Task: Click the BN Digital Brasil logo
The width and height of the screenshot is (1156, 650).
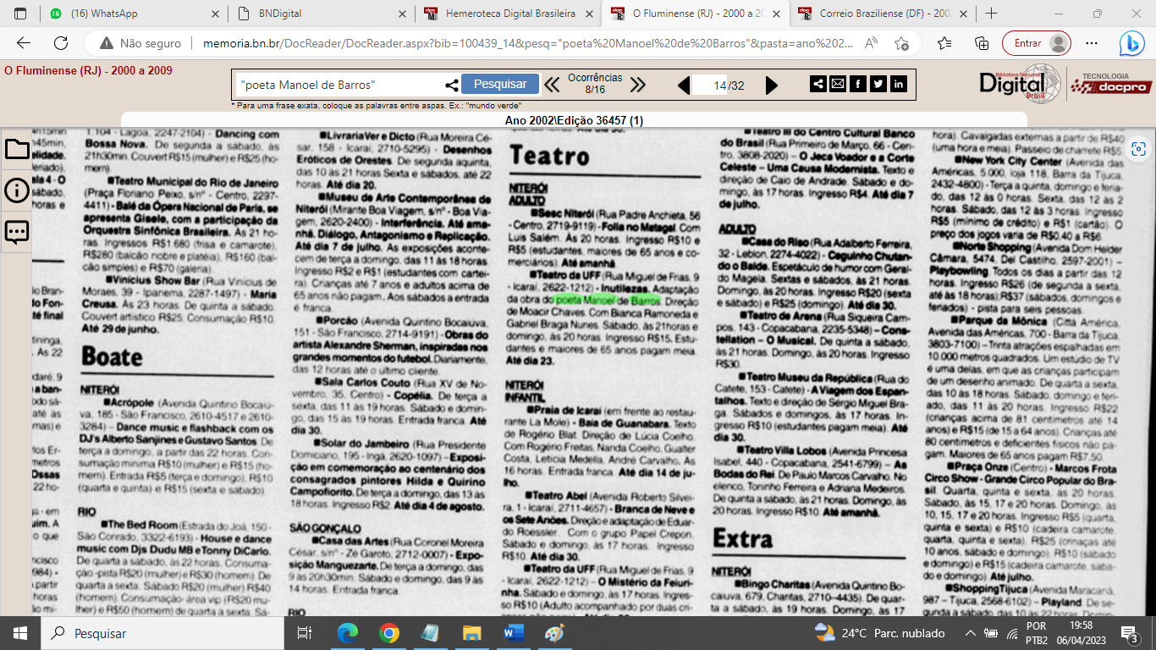Action: pos(1019,82)
